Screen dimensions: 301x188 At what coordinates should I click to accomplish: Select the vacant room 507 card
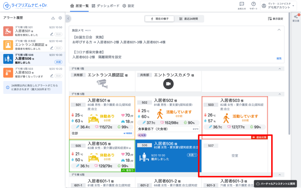[235, 155]
